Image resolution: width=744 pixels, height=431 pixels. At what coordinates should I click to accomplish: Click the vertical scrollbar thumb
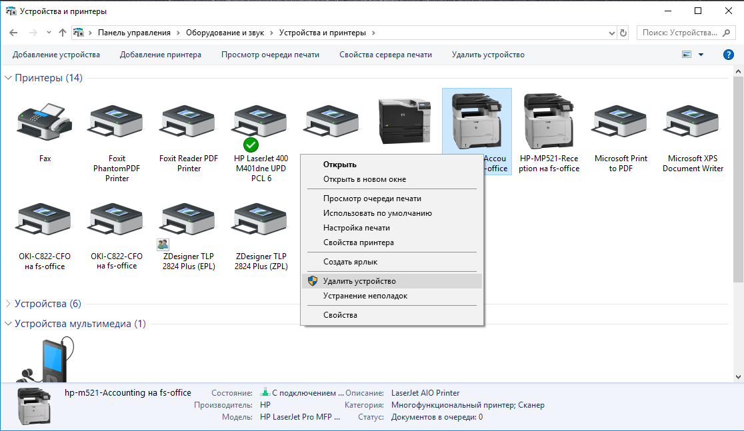(738, 179)
